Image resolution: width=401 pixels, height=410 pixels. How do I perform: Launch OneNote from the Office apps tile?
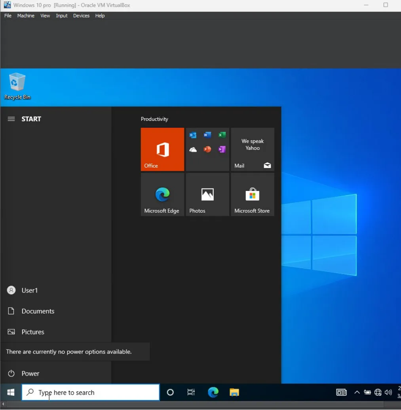222,149
